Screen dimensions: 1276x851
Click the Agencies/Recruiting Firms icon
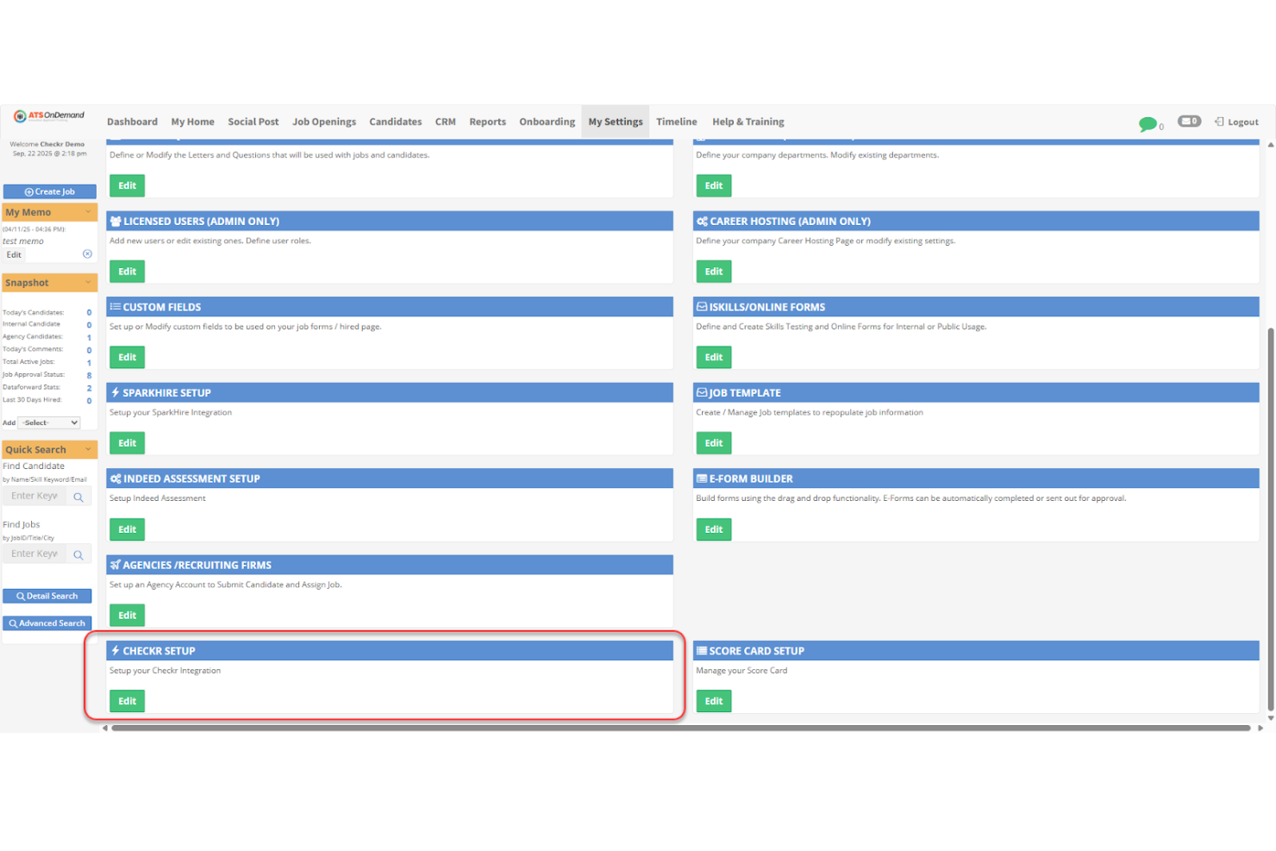[x=115, y=565]
